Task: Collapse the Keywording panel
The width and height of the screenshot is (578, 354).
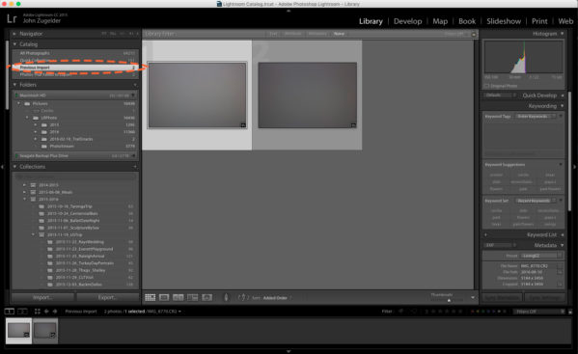Action: 563,106
